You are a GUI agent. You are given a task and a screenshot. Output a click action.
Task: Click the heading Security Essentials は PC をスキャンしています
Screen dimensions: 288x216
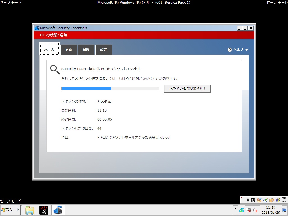[101, 69]
